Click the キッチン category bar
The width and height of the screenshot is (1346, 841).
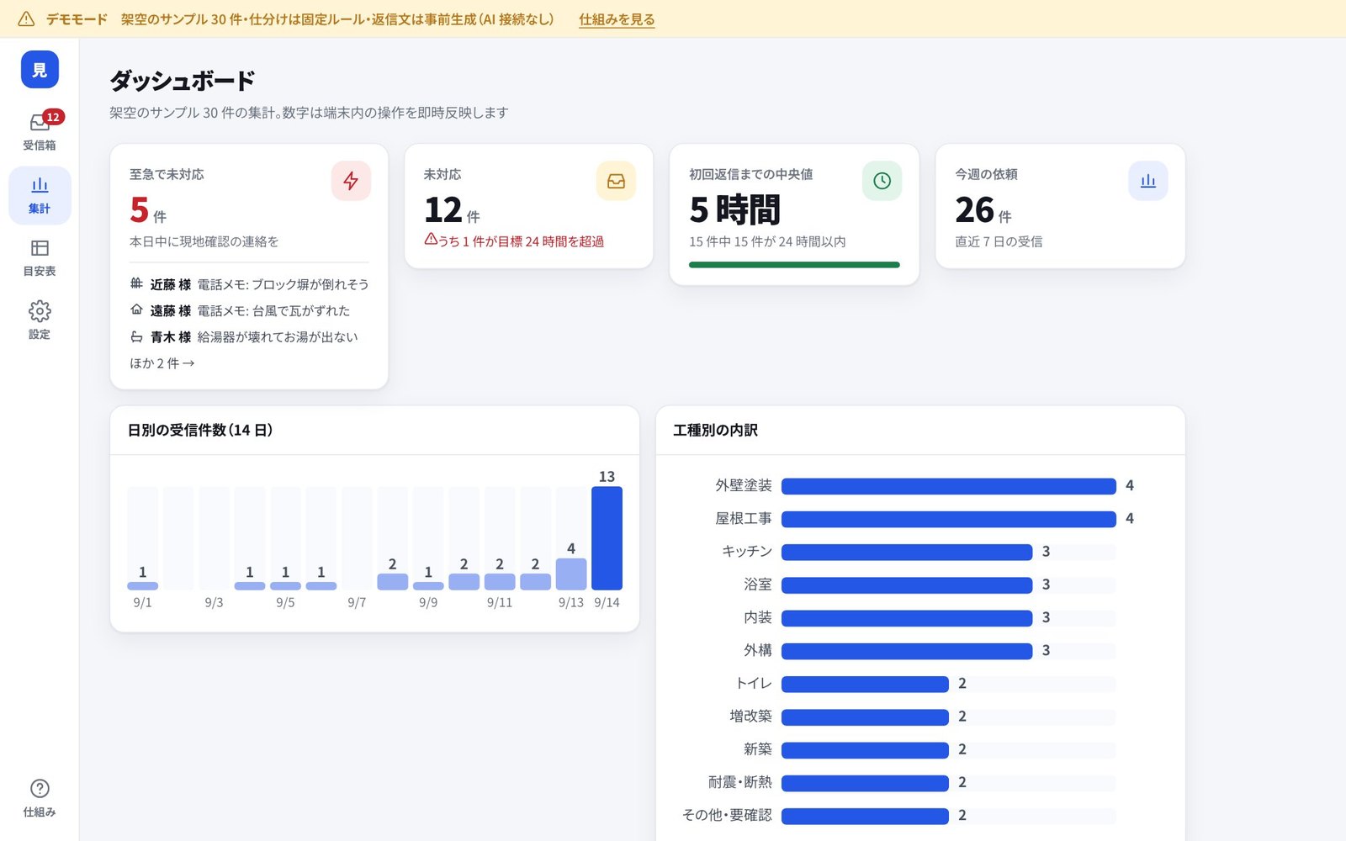click(x=907, y=552)
